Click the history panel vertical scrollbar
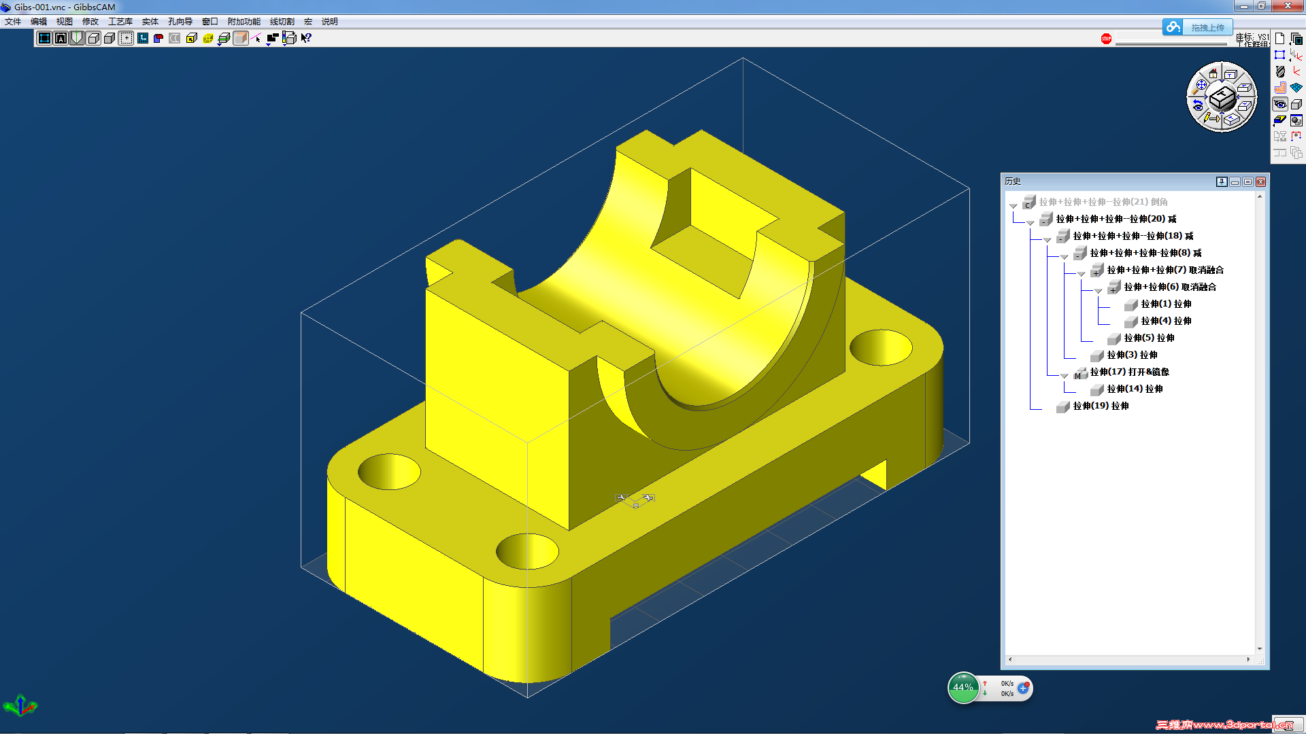 (1260, 423)
